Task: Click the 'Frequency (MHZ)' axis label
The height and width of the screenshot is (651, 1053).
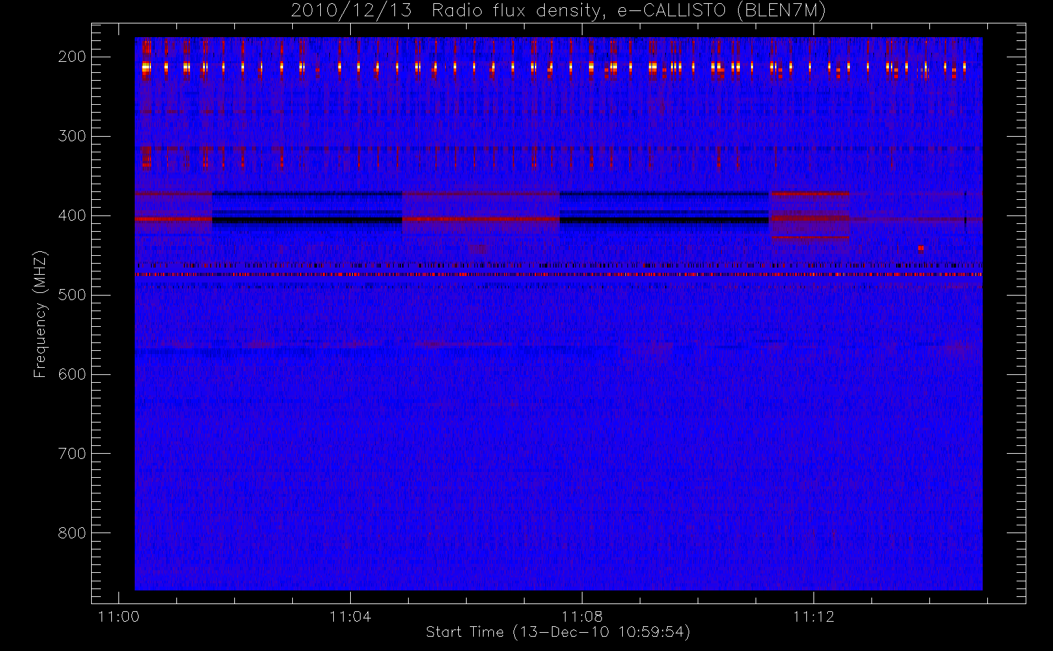Action: [x=40, y=314]
